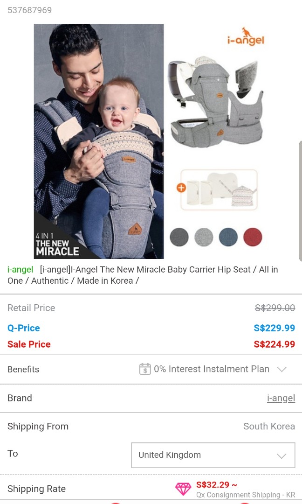Click the accessories bundle image

(219, 190)
